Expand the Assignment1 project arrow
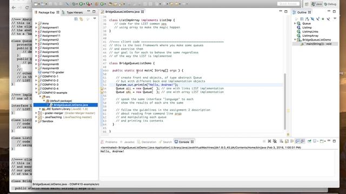 click(36, 27)
